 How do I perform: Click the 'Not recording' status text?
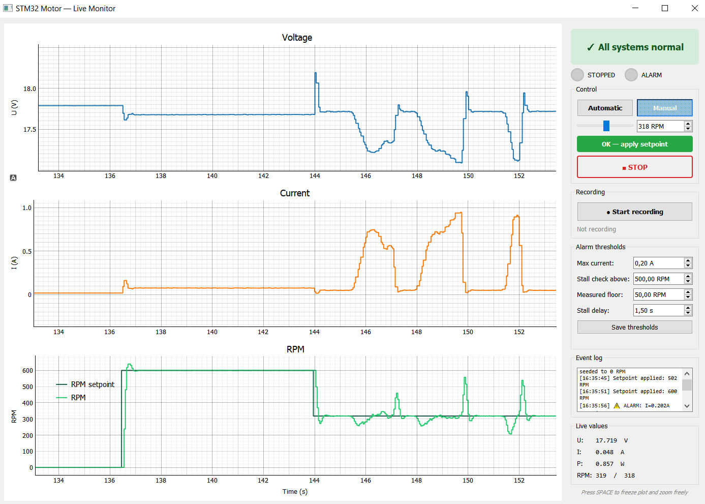[596, 229]
